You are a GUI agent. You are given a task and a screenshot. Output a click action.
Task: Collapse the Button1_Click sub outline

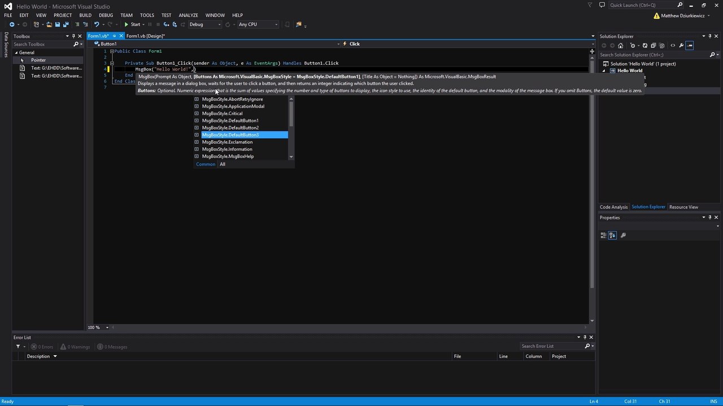112,63
